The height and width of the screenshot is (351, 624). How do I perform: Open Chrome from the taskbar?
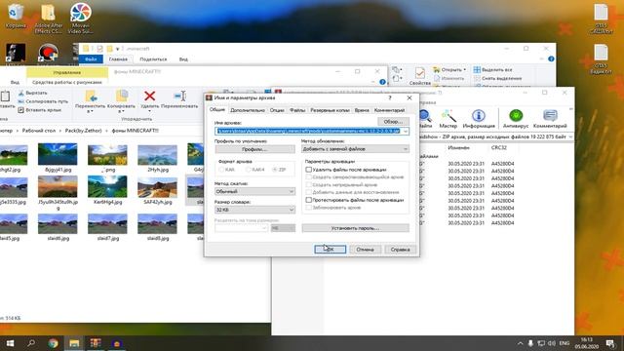[x=53, y=343]
